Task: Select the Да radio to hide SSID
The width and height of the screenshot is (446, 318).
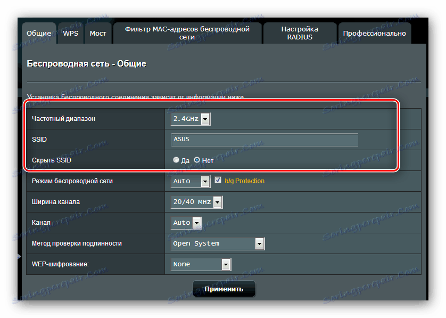Action: [176, 159]
